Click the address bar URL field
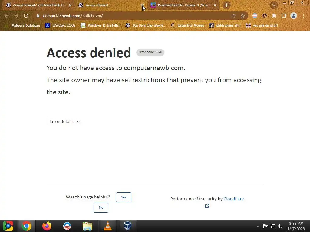The height and width of the screenshot is (232, 310). 134,16
